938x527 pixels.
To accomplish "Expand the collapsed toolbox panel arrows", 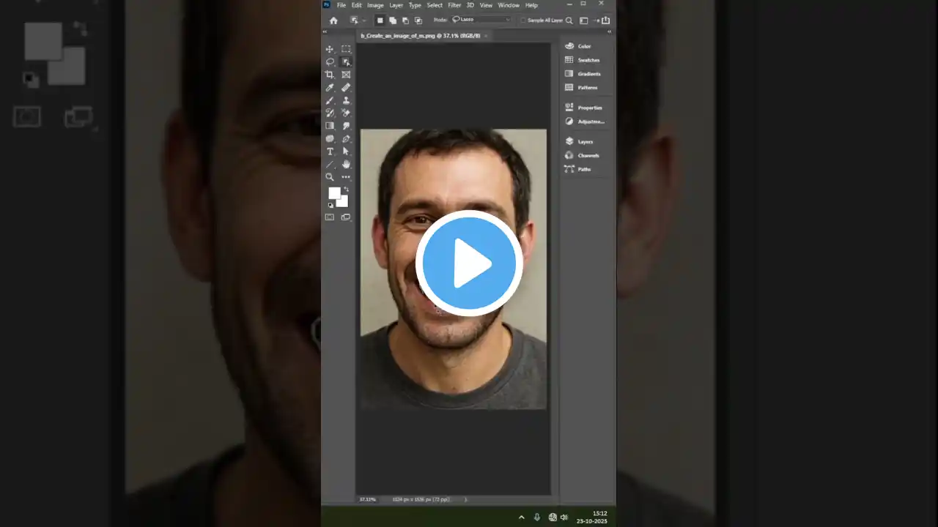I will 325,31.
